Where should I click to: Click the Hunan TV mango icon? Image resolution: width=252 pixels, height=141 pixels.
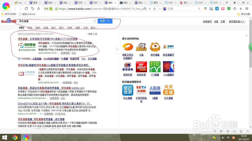pyautogui.click(x=128, y=47)
